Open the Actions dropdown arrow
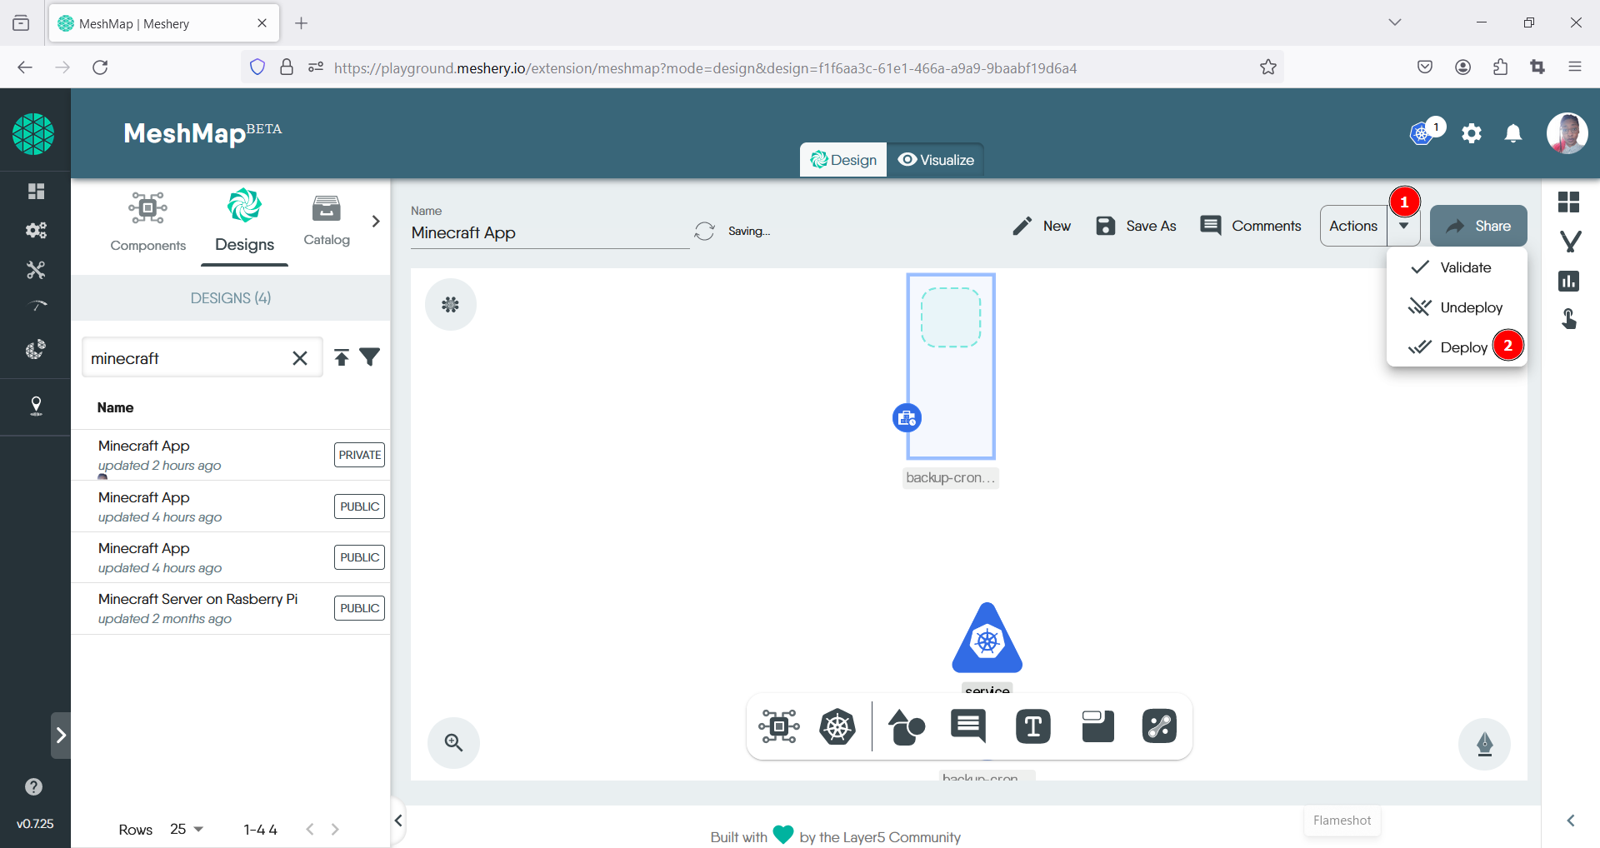1600x848 pixels. tap(1404, 226)
